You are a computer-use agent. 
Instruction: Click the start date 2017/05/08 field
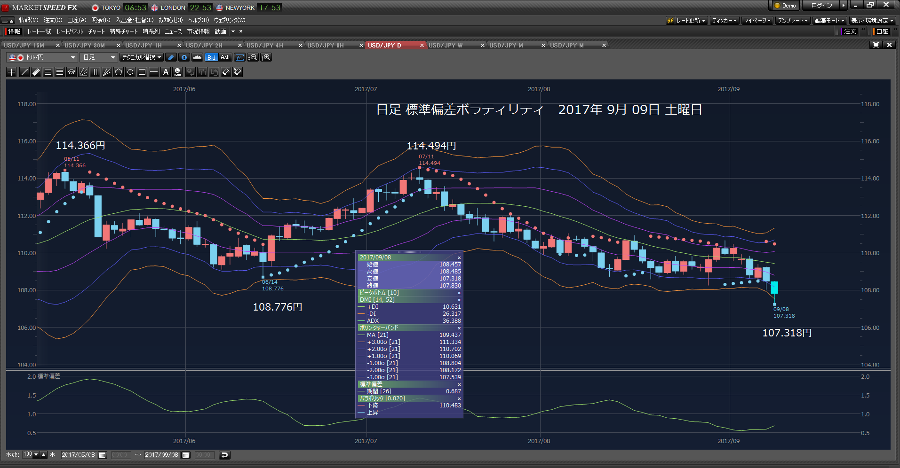78,455
